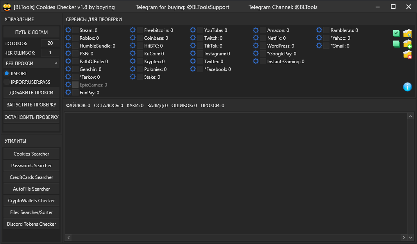Screen dimensions: 417x244
Task: Check the *Tarkov service checkbox
Action: (x=75, y=77)
